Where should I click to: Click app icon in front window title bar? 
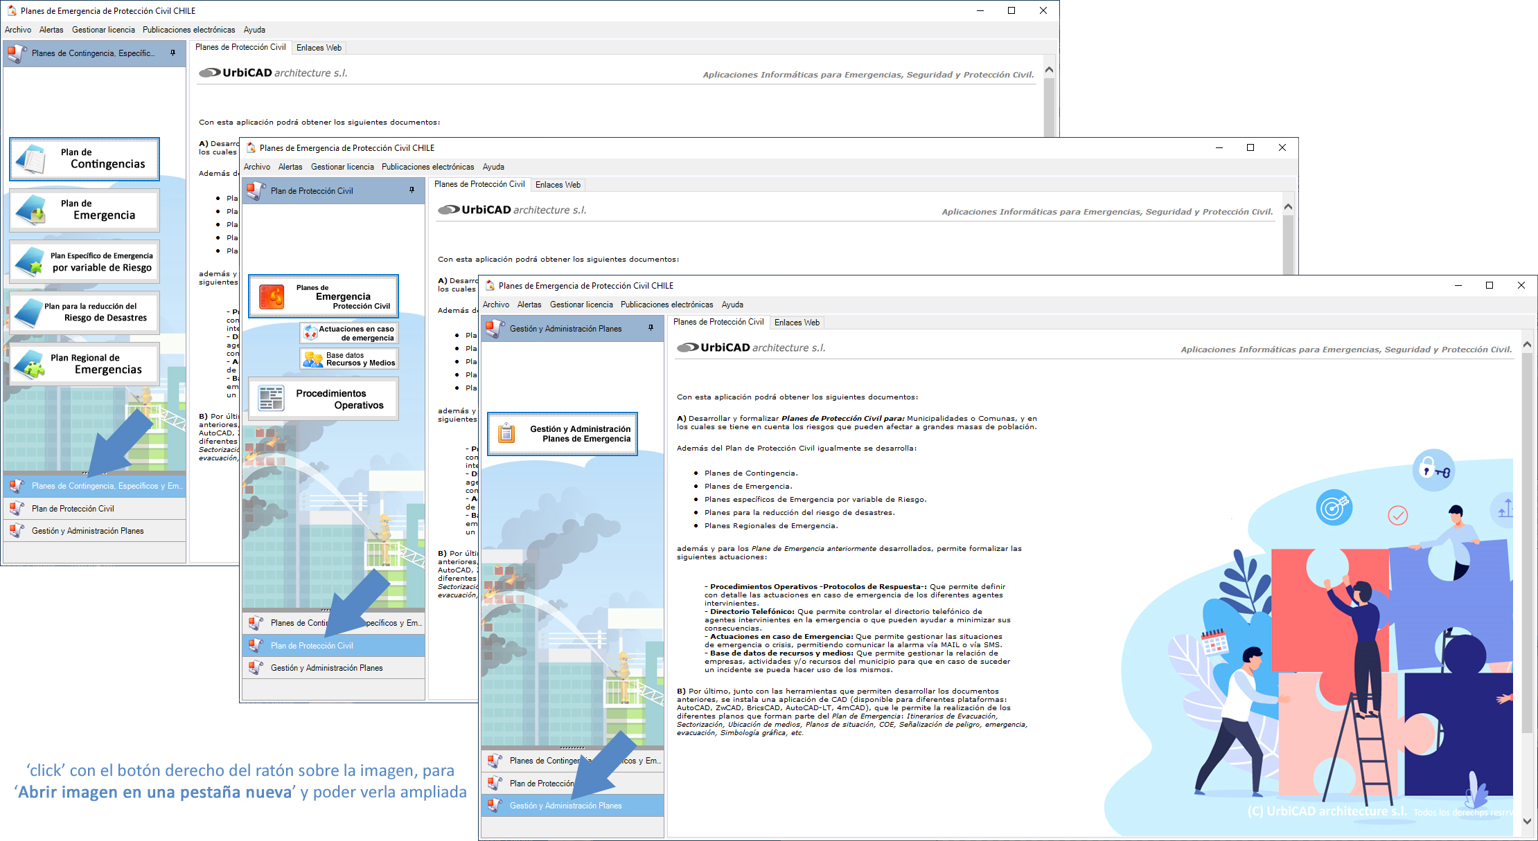(490, 285)
